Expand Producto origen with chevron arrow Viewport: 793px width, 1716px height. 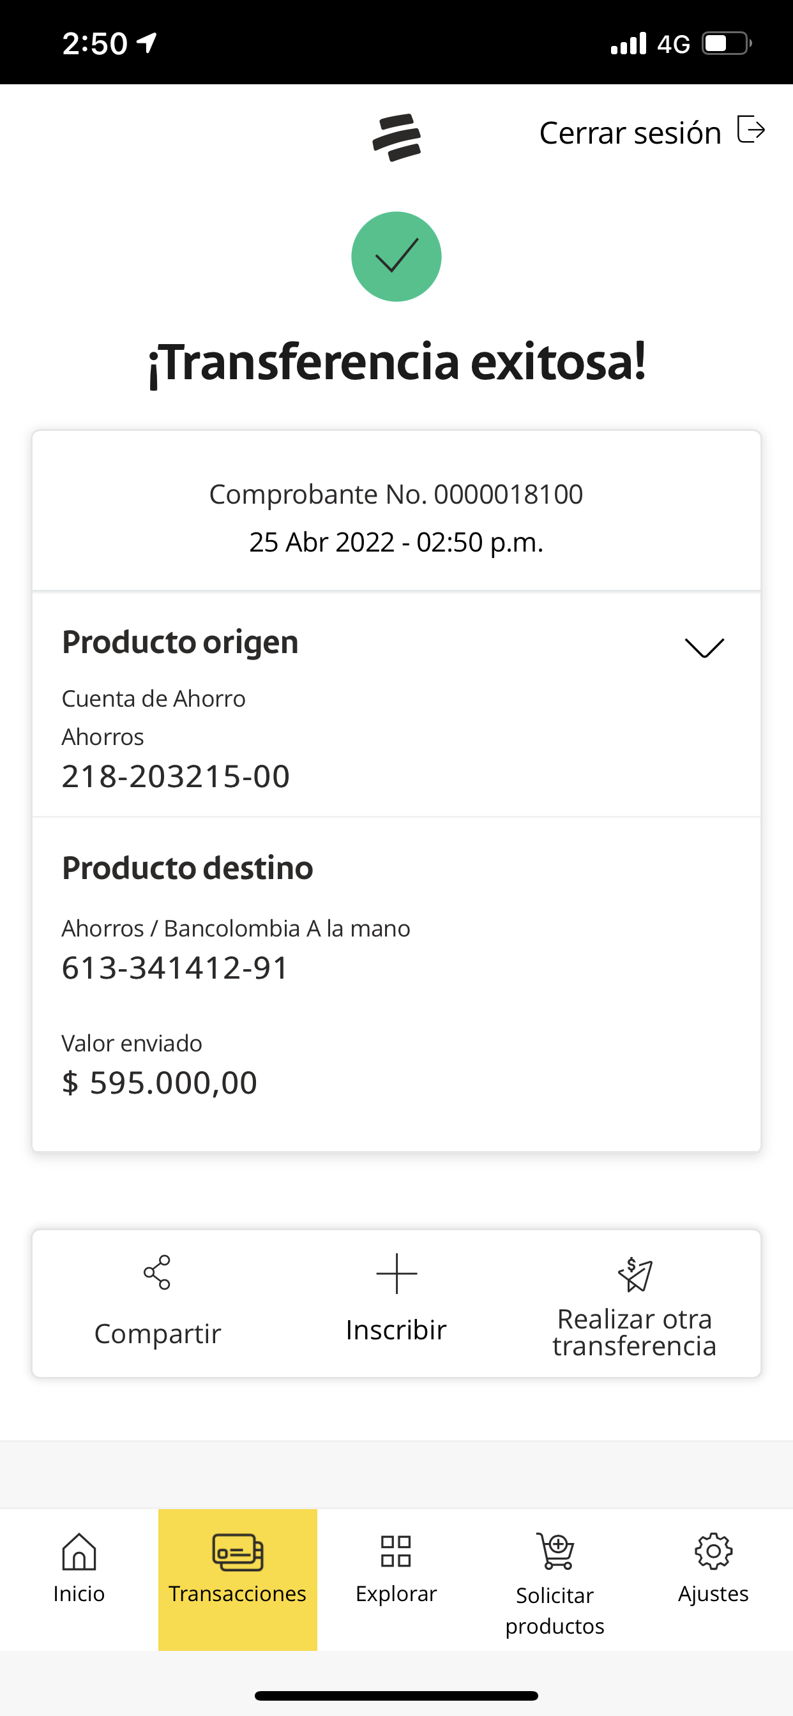click(704, 647)
